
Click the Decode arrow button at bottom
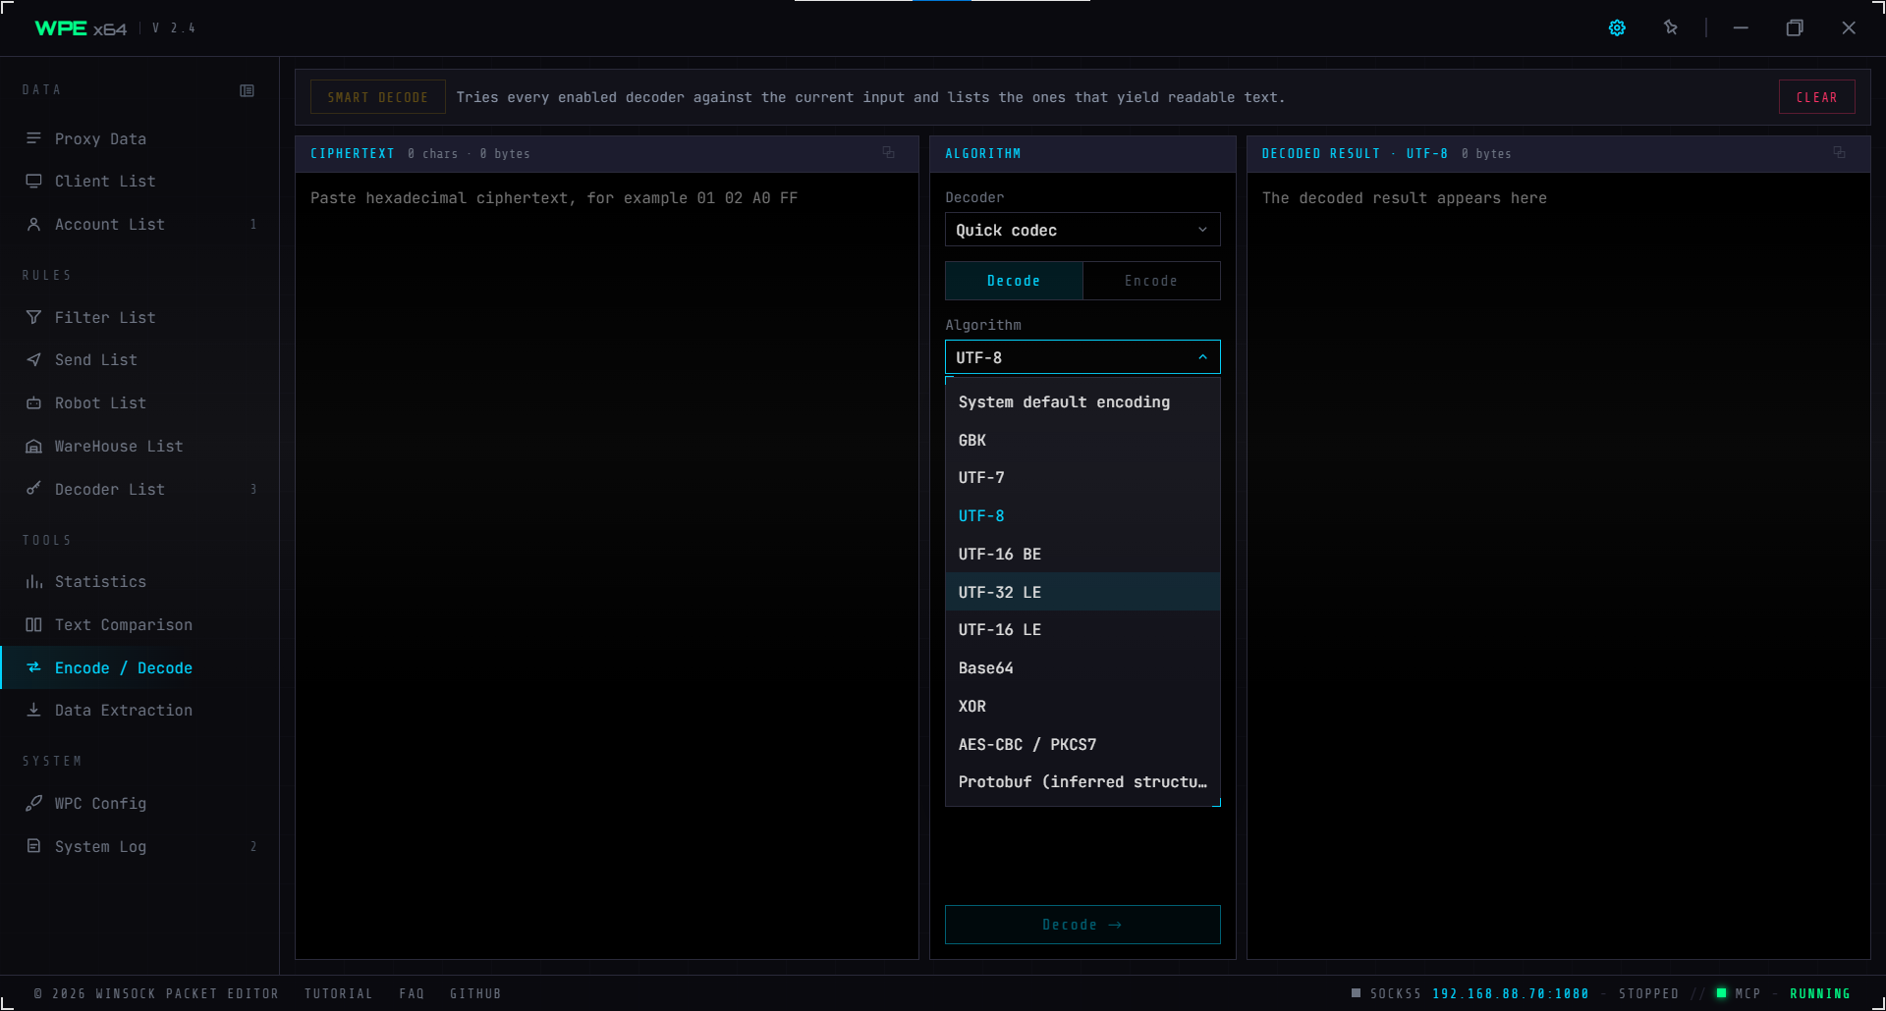[1082, 925]
